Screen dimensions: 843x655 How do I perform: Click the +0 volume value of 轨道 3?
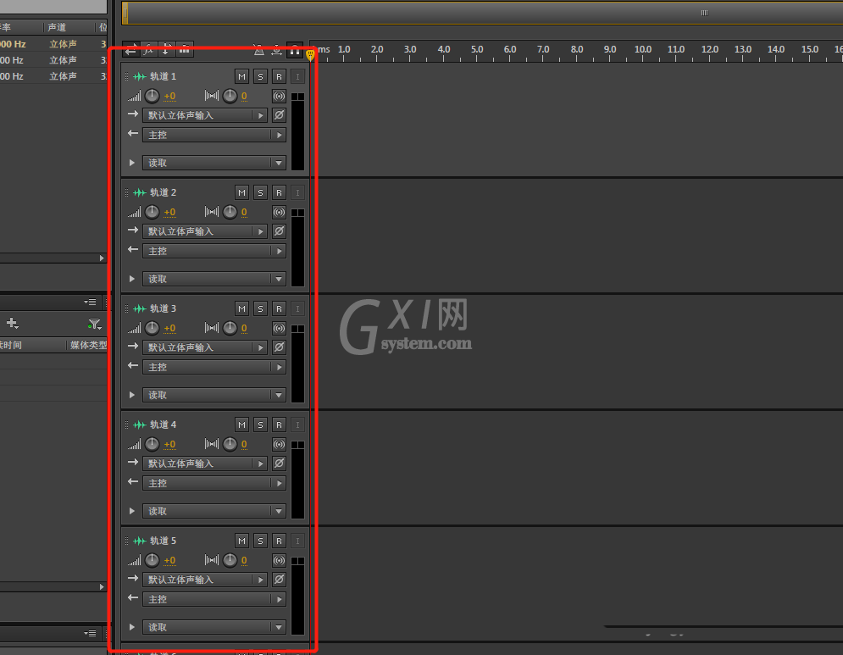coord(169,329)
